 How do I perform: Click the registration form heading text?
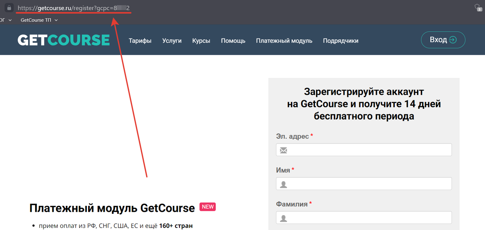coord(364,104)
